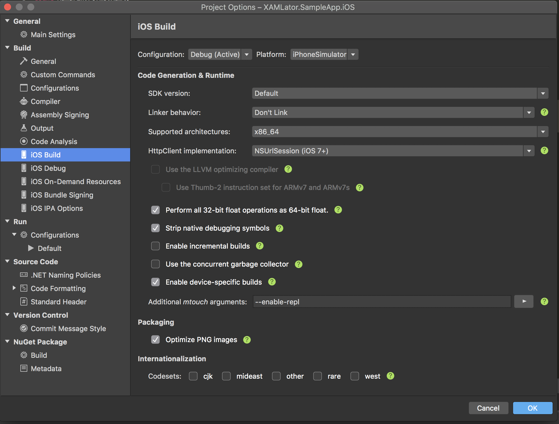Open the Configuration Debug (Active) dropdown

click(220, 54)
